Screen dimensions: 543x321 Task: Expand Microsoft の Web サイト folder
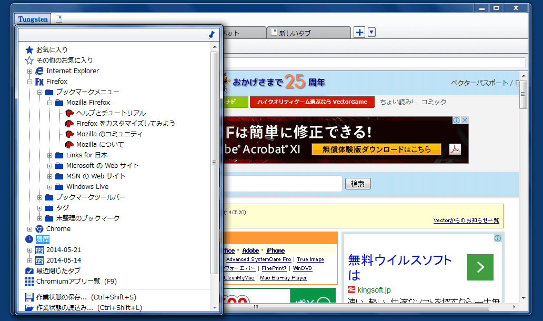pos(50,166)
